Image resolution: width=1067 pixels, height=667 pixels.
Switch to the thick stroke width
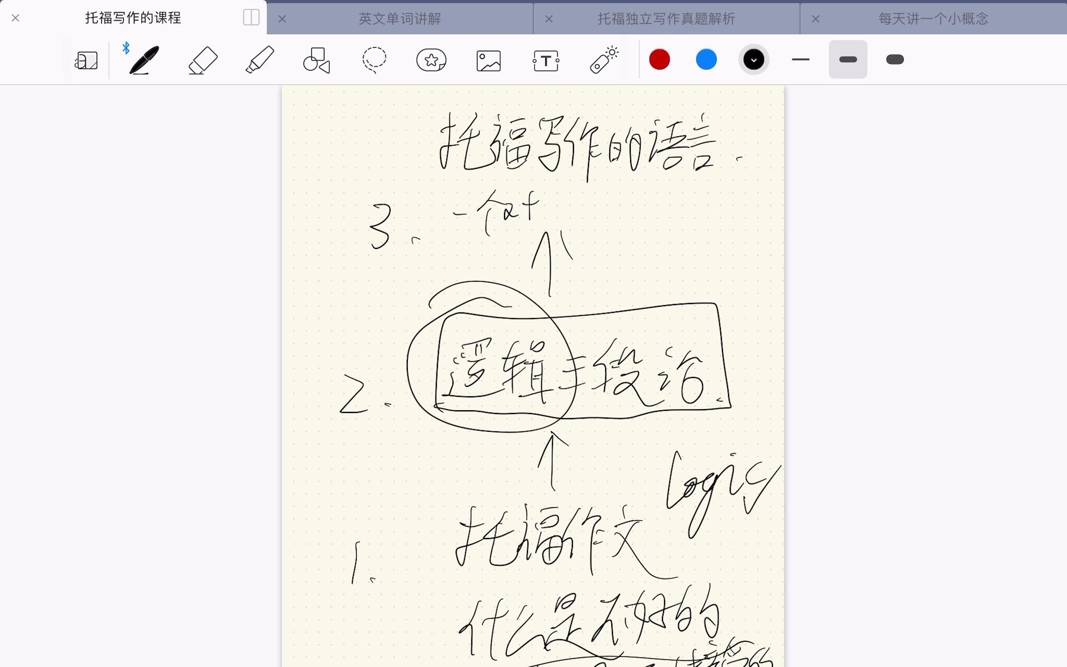tap(895, 59)
